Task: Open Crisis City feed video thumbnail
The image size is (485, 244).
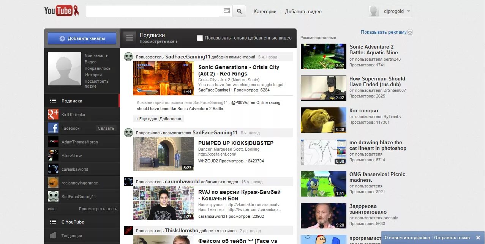Action: coord(163,78)
